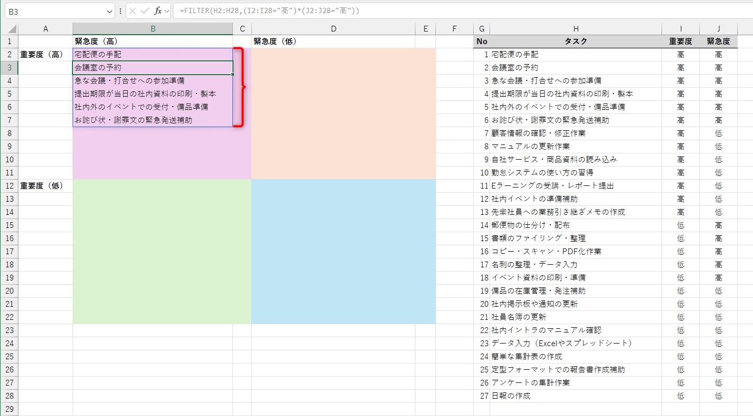Click the 緊急度 header cell in column J
Viewport: 753px width, 416px height.
coord(719,41)
